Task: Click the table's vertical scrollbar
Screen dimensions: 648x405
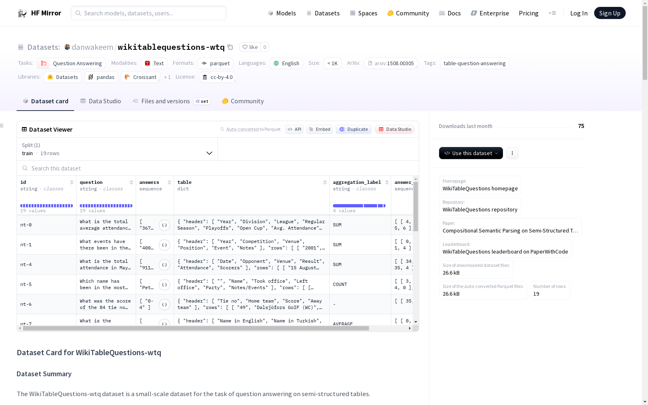Action: click(416, 207)
